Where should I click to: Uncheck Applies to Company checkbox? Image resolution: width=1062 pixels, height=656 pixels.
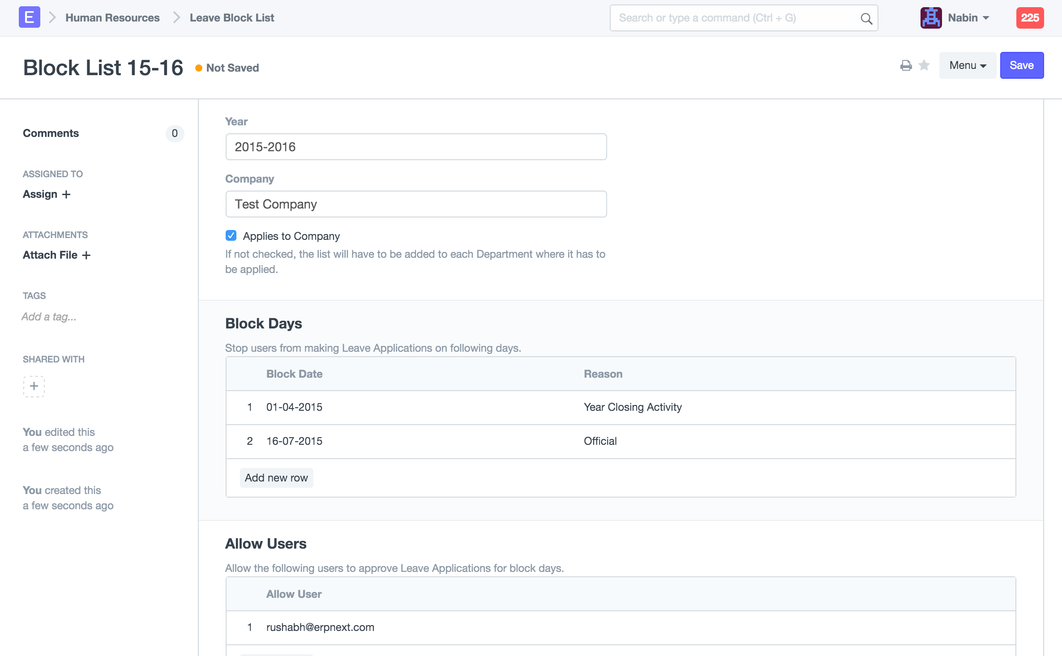231,235
